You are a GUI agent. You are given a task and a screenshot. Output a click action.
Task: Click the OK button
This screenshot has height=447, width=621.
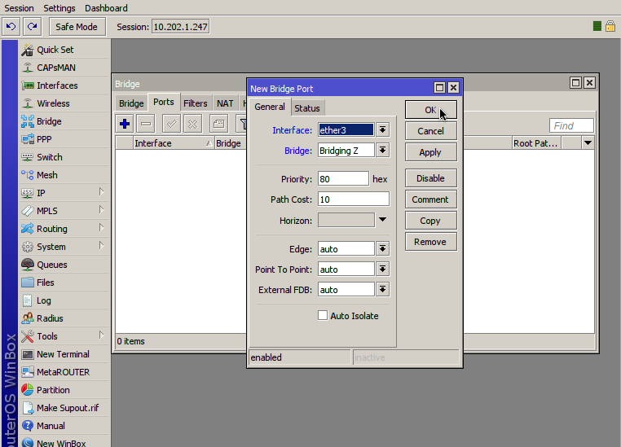[x=431, y=110]
